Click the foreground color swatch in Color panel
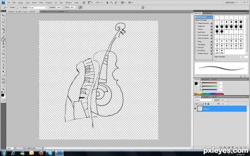Screen dimensions: 250x156 tap(196, 84)
